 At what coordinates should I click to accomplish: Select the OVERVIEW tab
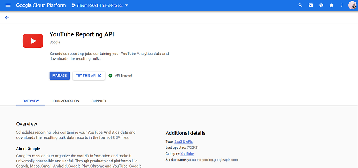31,101
